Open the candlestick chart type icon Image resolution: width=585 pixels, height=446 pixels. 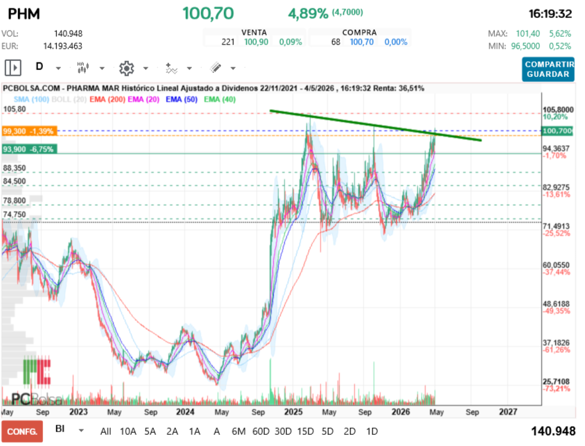[82, 67]
